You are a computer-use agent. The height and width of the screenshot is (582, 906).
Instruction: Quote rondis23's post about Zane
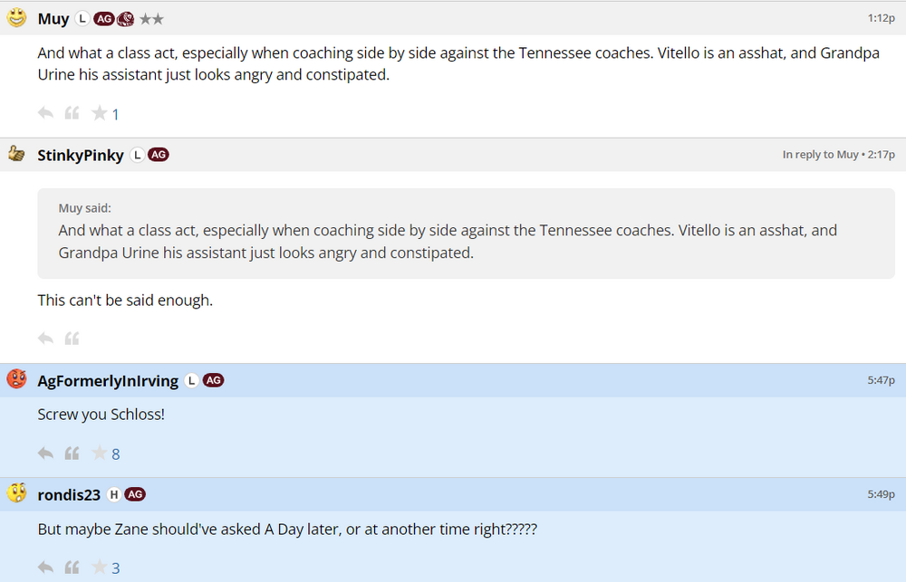click(x=72, y=568)
